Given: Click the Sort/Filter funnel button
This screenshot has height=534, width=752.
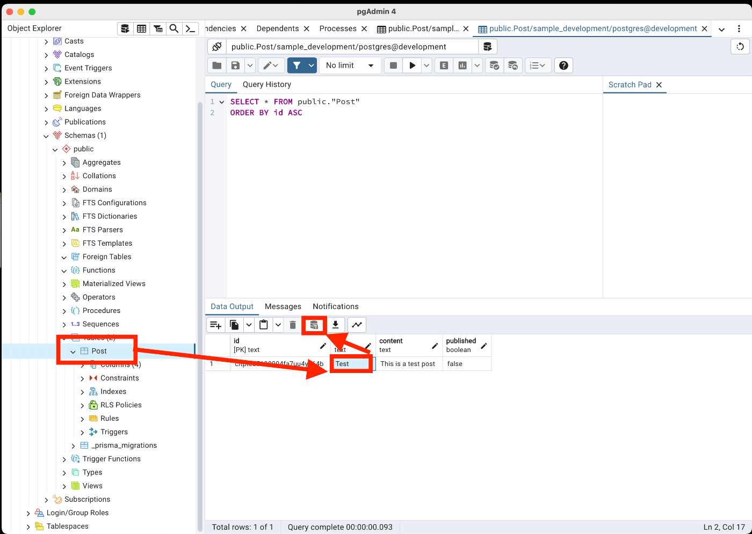Looking at the screenshot, I should [297, 65].
